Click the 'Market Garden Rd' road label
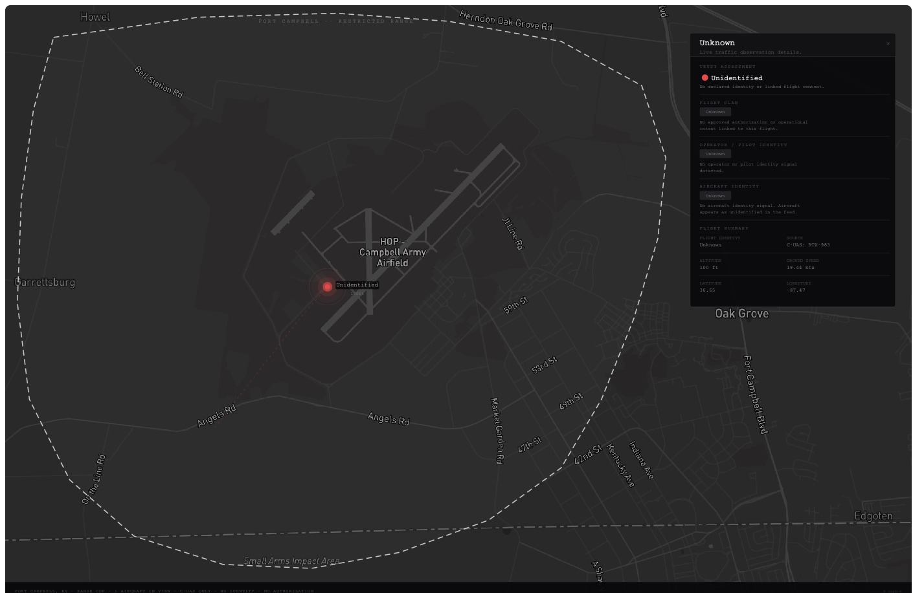Image resolution: width=913 pixels, height=593 pixels. click(497, 431)
